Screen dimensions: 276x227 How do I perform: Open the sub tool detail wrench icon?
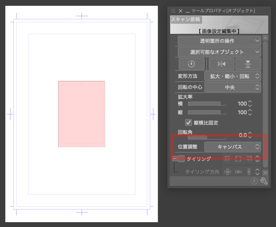click(x=264, y=181)
